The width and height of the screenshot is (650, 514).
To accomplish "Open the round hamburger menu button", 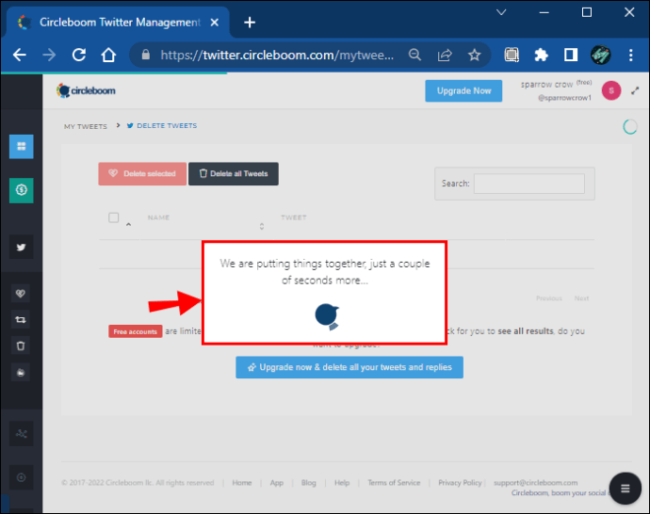I will 626,489.
